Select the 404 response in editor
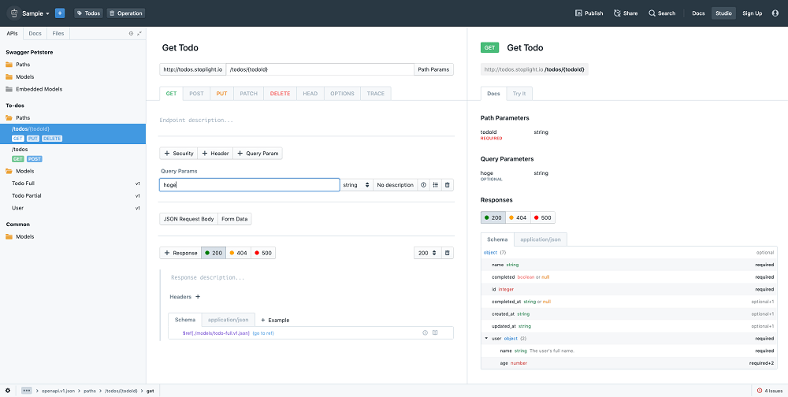The width and height of the screenshot is (788, 397). (x=238, y=253)
